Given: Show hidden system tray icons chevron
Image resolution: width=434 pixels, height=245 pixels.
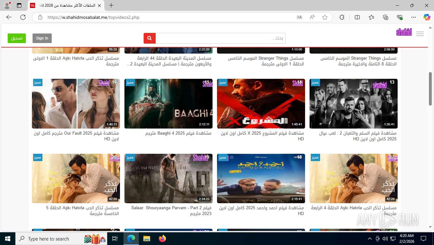Looking at the screenshot, I should [370, 239].
